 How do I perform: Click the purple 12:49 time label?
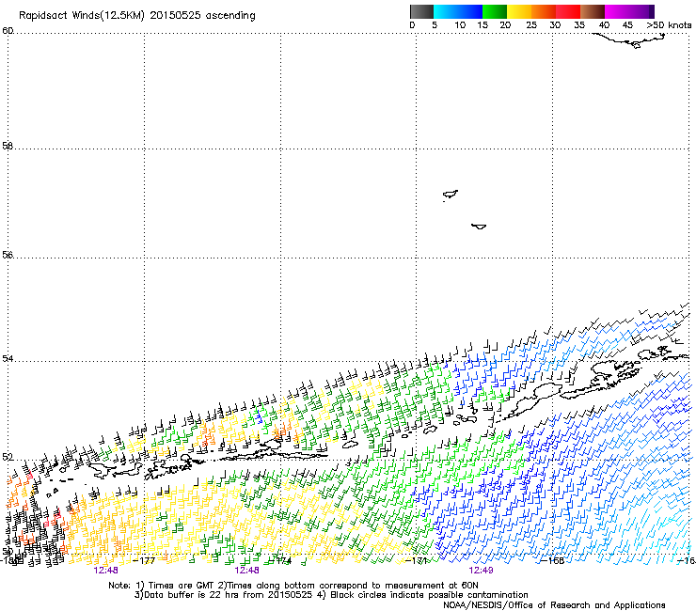(x=481, y=571)
